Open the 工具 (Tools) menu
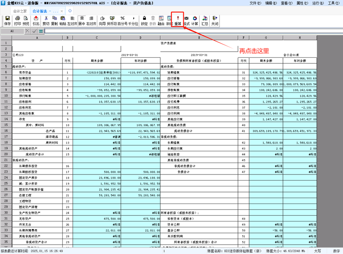Screen dimensions: 343x254 pos(333,3)
